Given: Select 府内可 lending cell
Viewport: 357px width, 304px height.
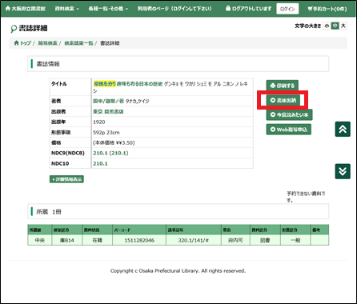Looking at the screenshot, I should [x=235, y=240].
